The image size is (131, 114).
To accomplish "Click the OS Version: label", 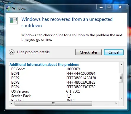I will pos(20,91).
